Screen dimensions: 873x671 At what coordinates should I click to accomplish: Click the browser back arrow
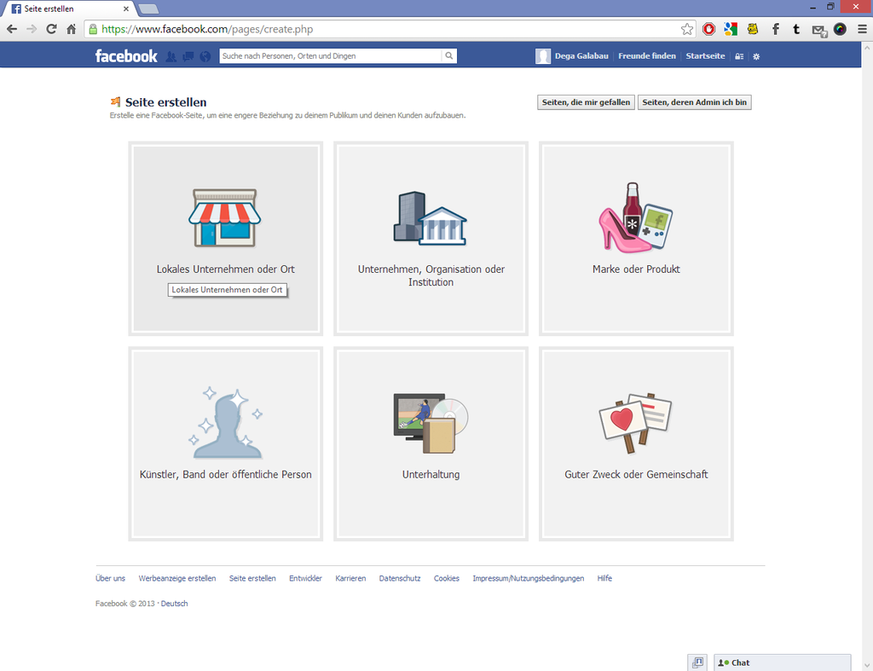(x=12, y=29)
